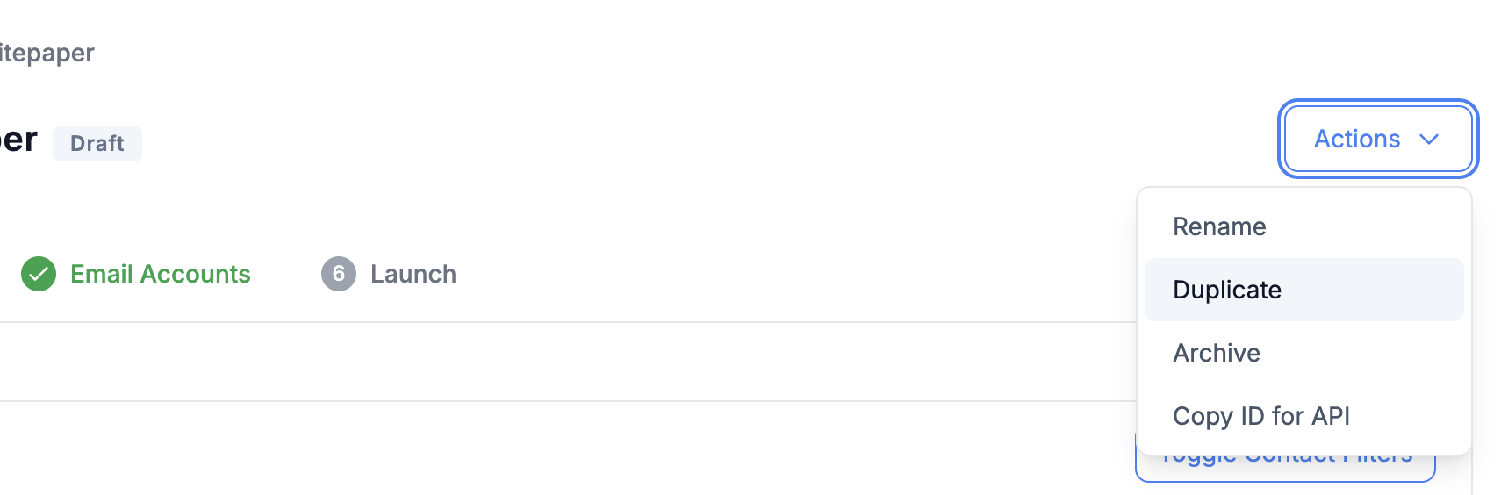The image size is (1501, 495).
Task: Click the campaign title next to Draft
Action: pyautogui.click(x=18, y=140)
